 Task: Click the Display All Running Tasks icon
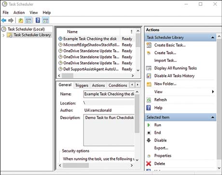coord(149,68)
